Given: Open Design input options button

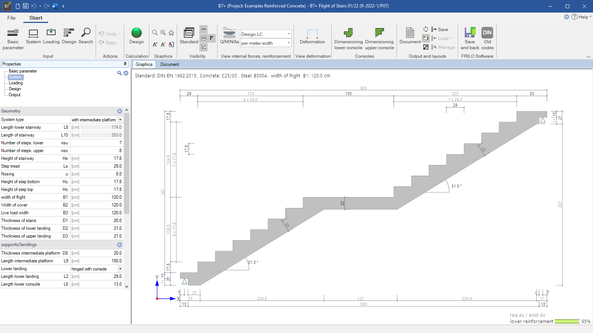Looking at the screenshot, I should (x=69, y=36).
